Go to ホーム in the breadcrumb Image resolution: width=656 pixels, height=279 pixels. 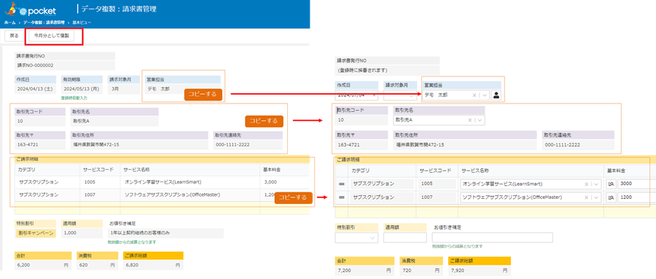tap(9, 22)
